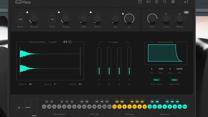
Task: Click the teal C4 division key
Action: (x=185, y=107)
